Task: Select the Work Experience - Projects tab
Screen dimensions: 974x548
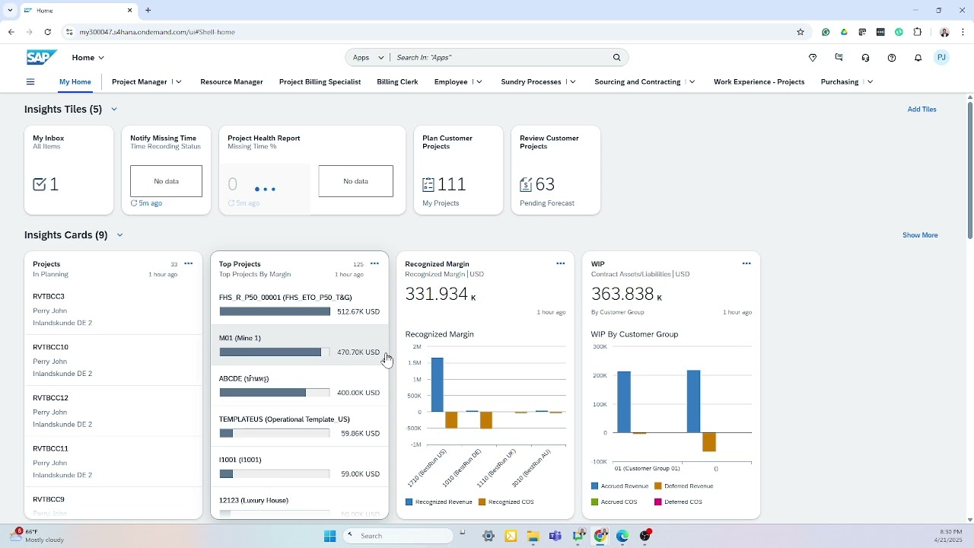Action: pyautogui.click(x=759, y=81)
